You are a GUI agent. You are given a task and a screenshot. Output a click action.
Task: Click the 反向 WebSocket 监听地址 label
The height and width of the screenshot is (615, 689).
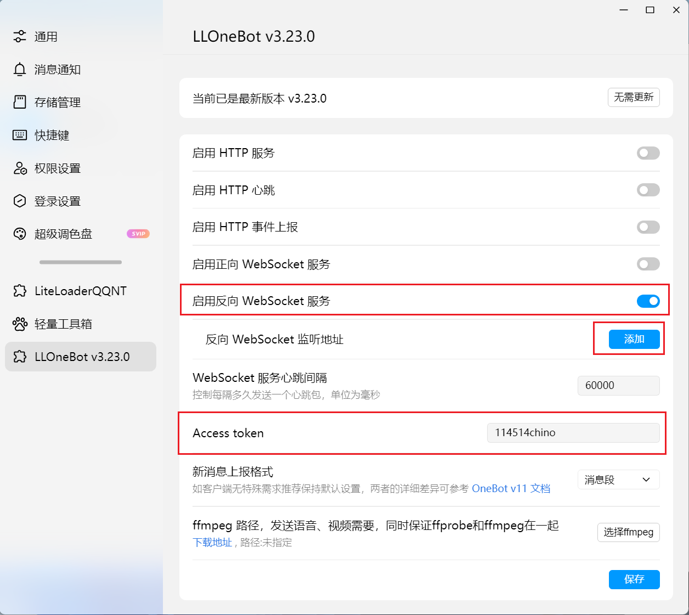(274, 340)
